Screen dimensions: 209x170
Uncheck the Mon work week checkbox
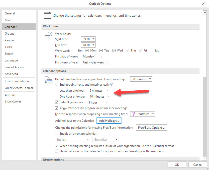click(87, 51)
